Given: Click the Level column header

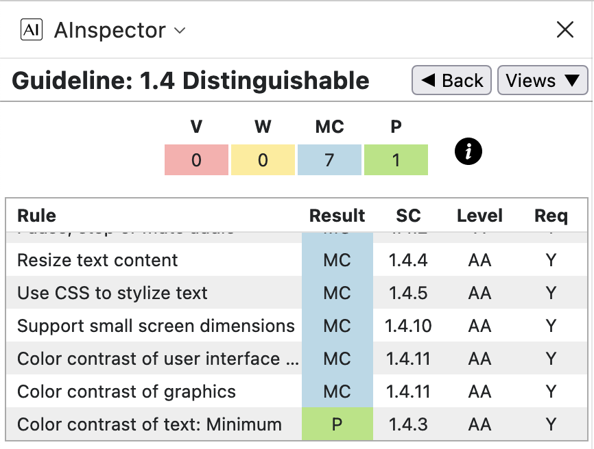Looking at the screenshot, I should pyautogui.click(x=479, y=216).
